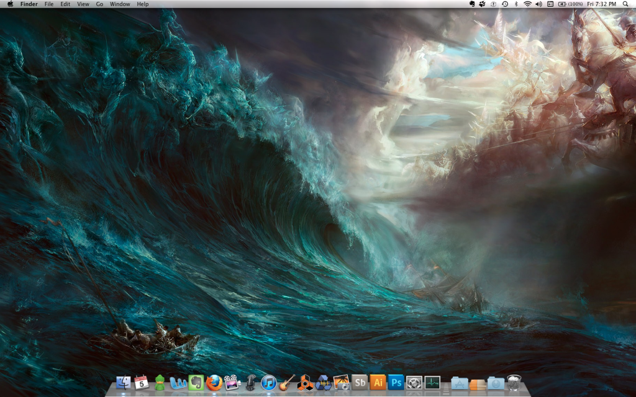Launch the microphone podcast app icon

251,382
